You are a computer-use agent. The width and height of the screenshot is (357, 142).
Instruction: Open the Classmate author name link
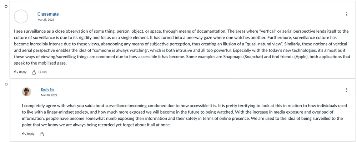tap(48, 14)
